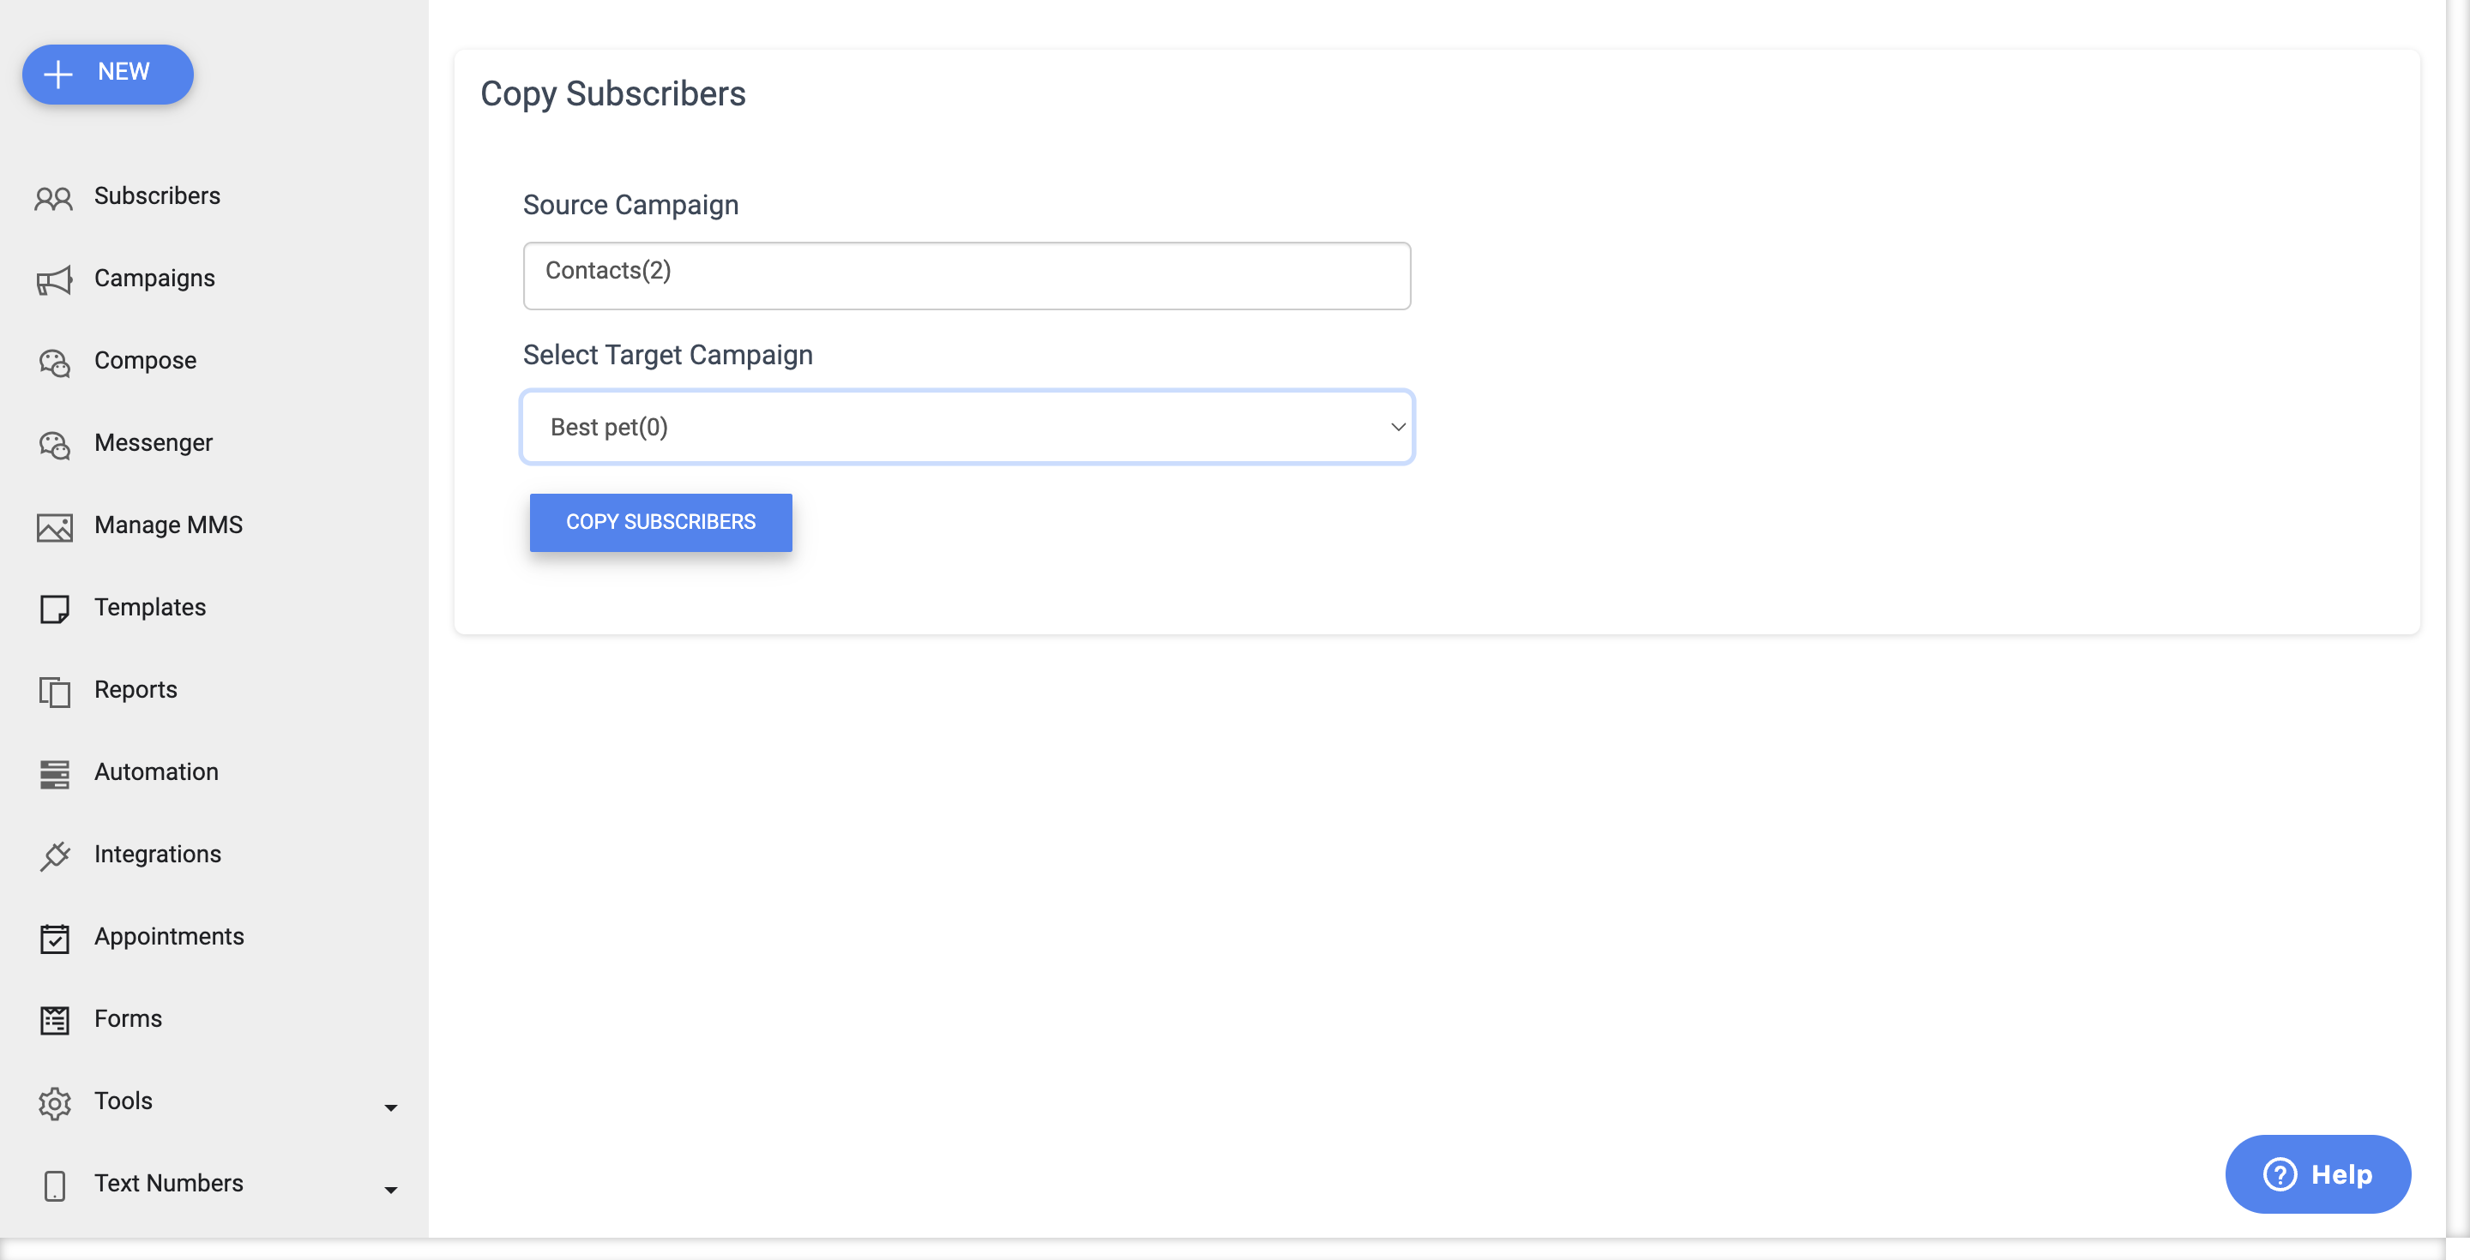Viewport: 2470px width, 1260px height.
Task: Open the Reports documents icon
Action: (x=54, y=691)
